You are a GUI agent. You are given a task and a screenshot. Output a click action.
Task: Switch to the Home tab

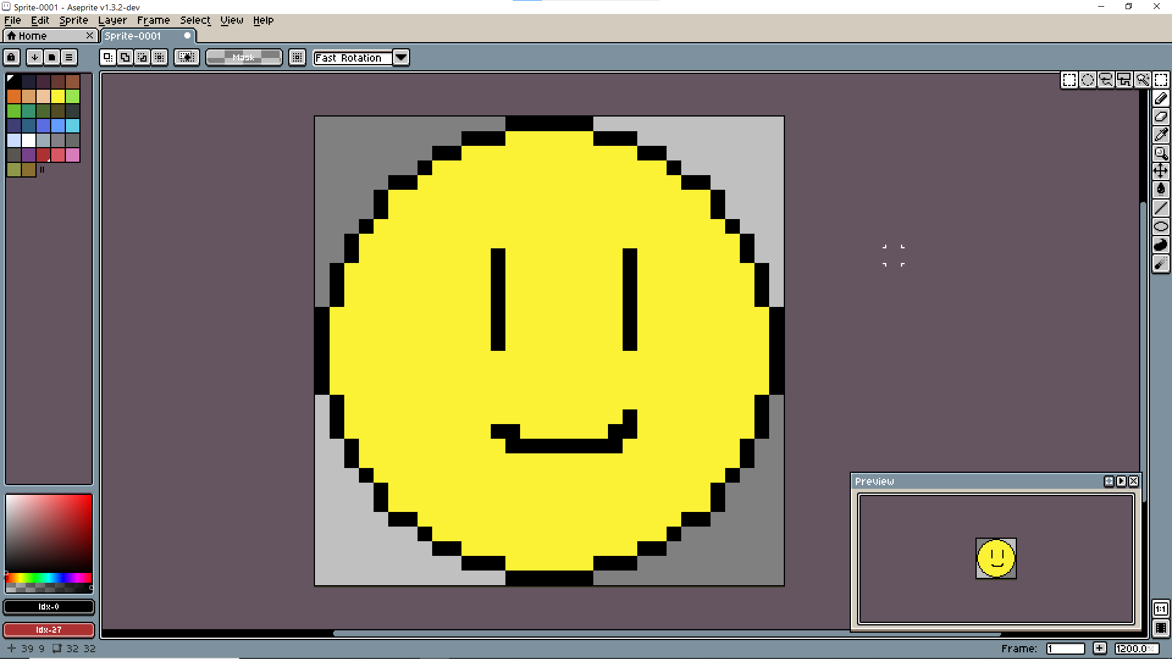(32, 36)
